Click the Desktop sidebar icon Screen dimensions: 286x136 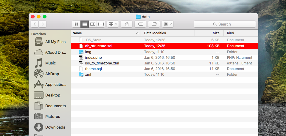click(39, 95)
